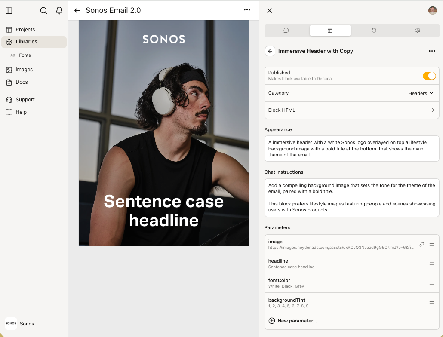Click the Images picture icon
This screenshot has width=443, height=337.
(x=9, y=70)
